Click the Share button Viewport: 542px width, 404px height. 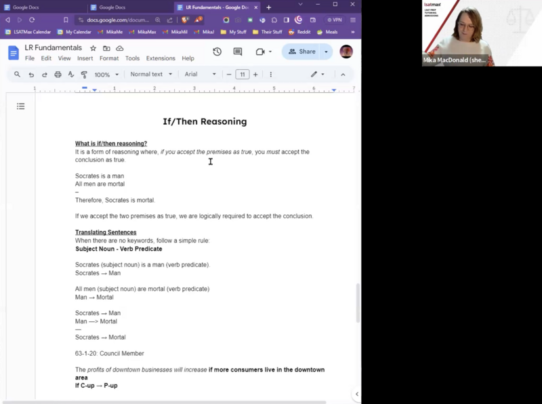click(x=301, y=52)
